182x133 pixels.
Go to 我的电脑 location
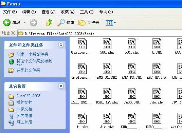pyautogui.click(x=24, y=115)
